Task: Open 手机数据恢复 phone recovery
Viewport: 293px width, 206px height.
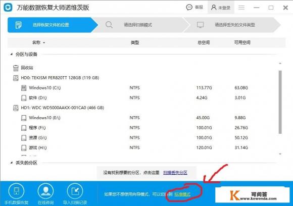Action: pyautogui.click(x=17, y=194)
